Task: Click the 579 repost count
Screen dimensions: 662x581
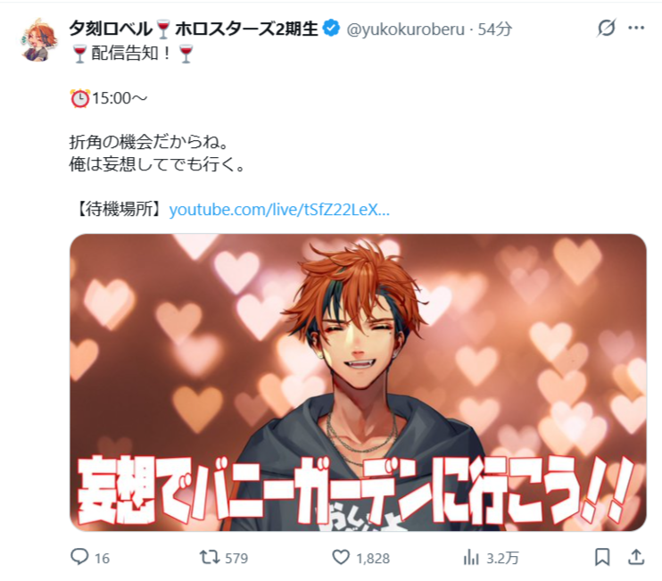Action: pos(236,558)
